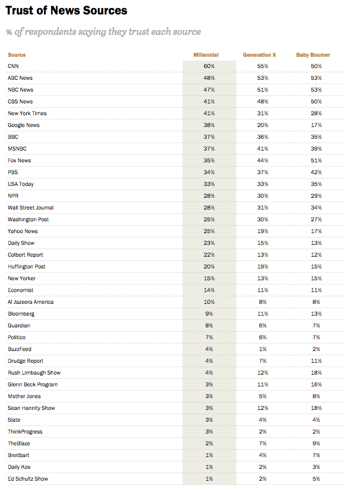
Task: Select the New York Times row label
Action: pos(27,113)
